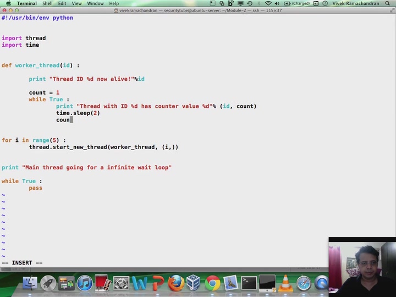The image size is (396, 297).
Task: Open Terminal icon in the dock
Action: (249, 283)
